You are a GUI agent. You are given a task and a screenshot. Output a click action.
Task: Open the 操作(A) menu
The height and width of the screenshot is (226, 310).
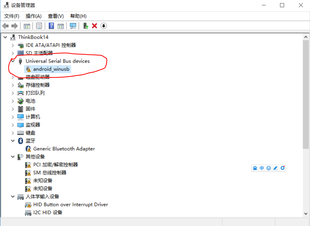(33, 16)
